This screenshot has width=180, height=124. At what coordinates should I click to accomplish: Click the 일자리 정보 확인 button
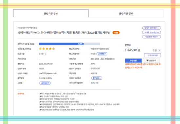pos(152,28)
